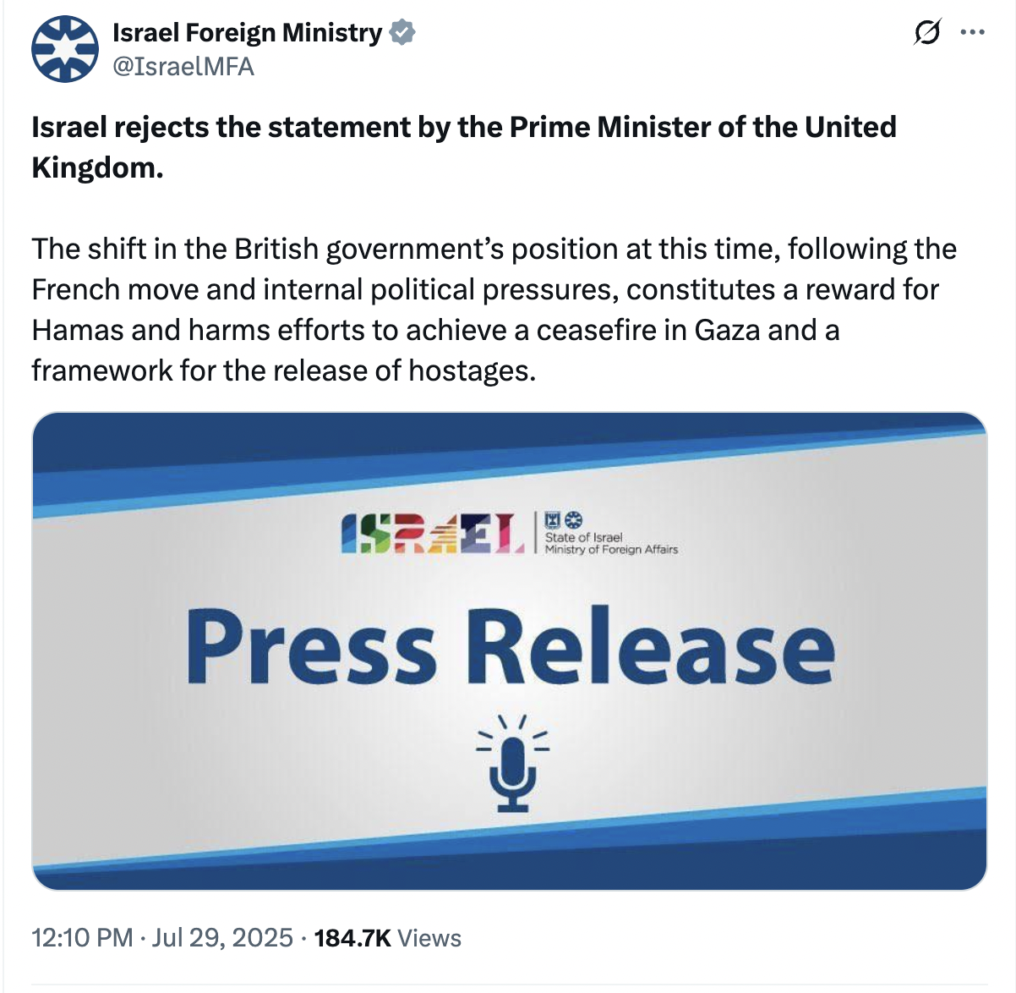Open the three-dot more options menu
This screenshot has height=993, width=1016.
pyautogui.click(x=973, y=33)
